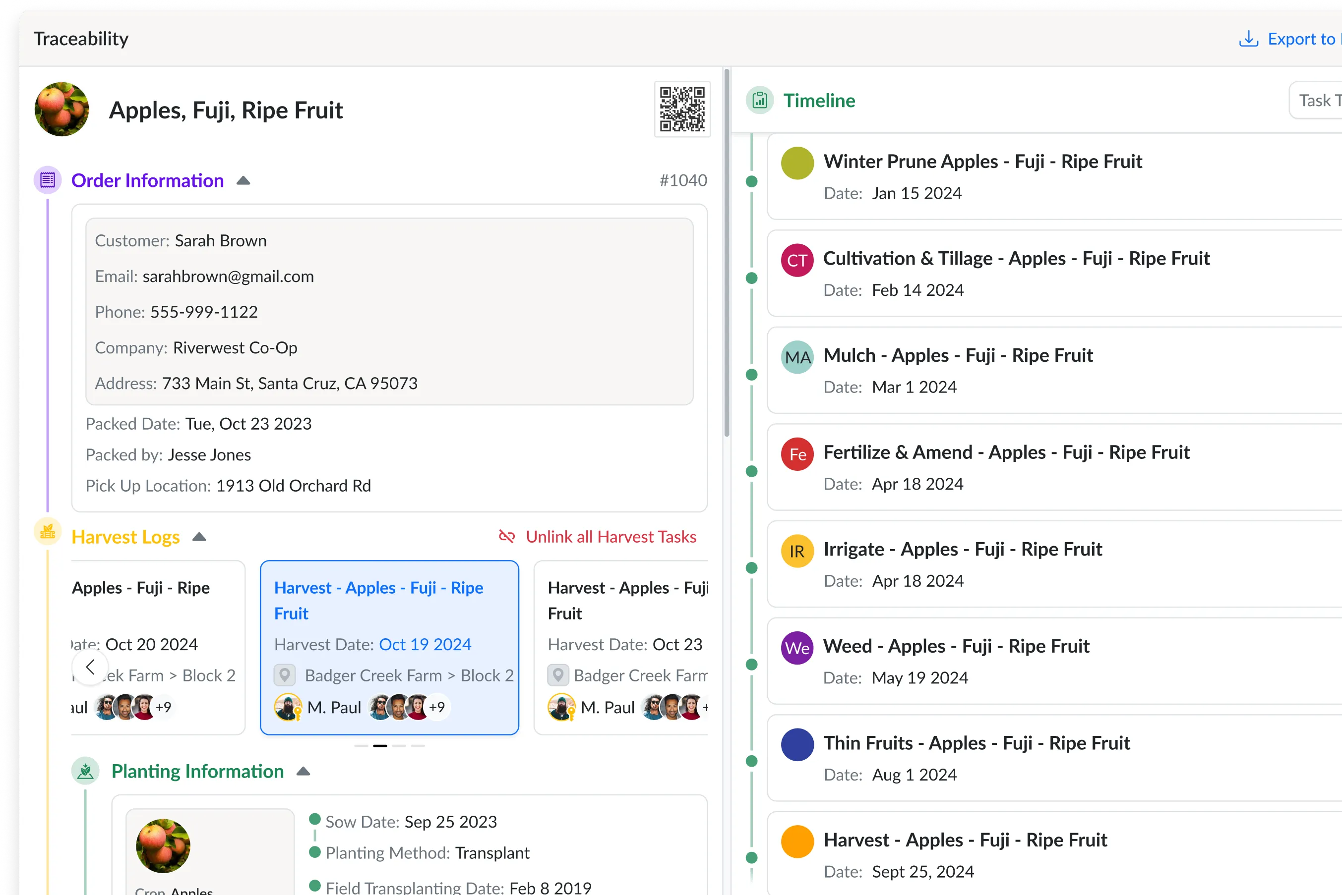Go to the previous harvest log card

pos(90,667)
